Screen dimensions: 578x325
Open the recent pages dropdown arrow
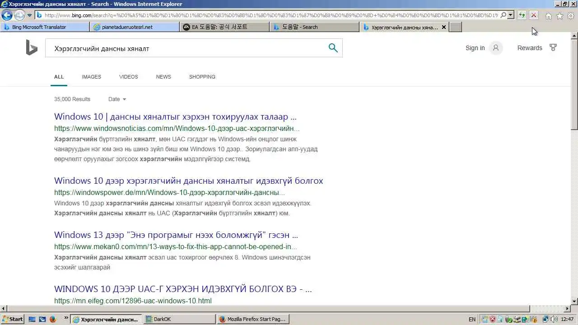tap(29, 15)
